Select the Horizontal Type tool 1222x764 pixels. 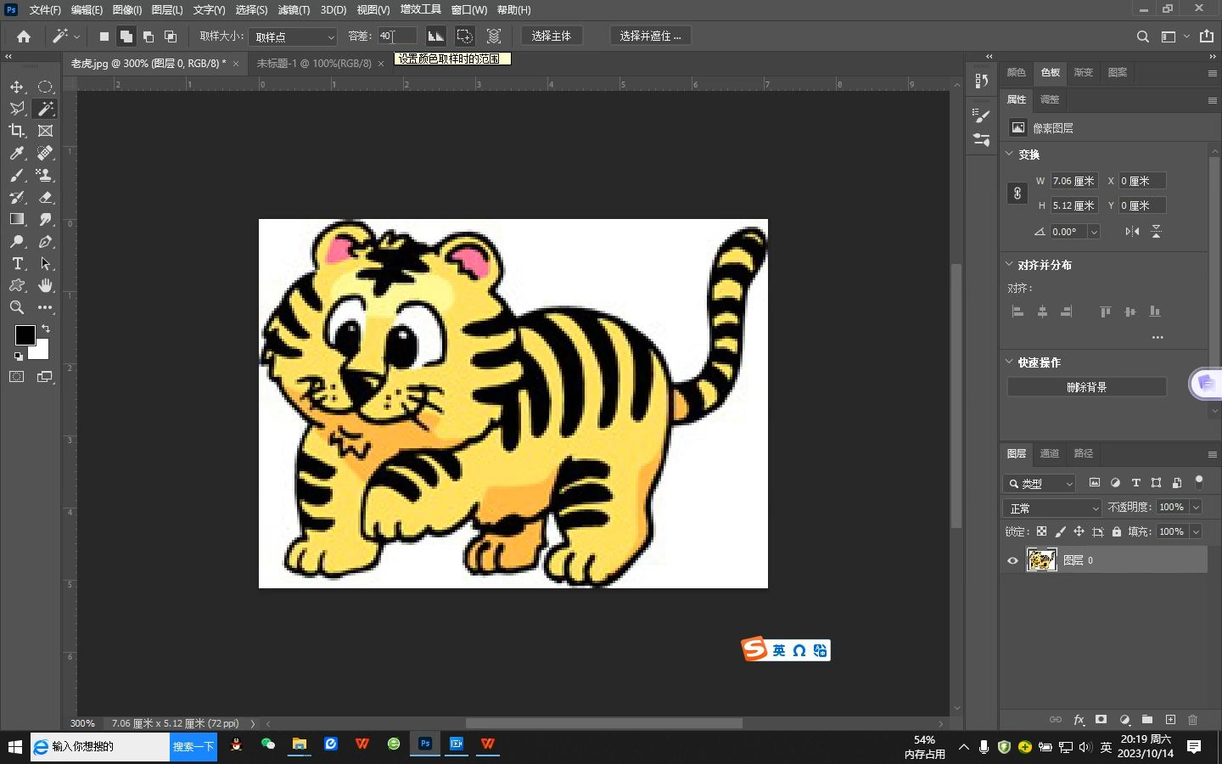coord(17,263)
